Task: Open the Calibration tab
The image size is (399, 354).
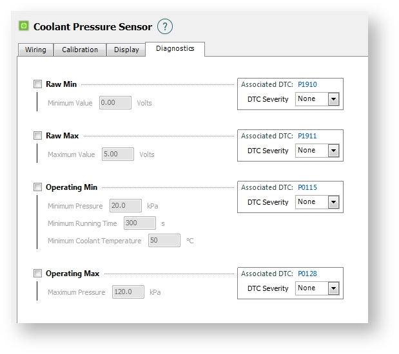Action: click(80, 50)
